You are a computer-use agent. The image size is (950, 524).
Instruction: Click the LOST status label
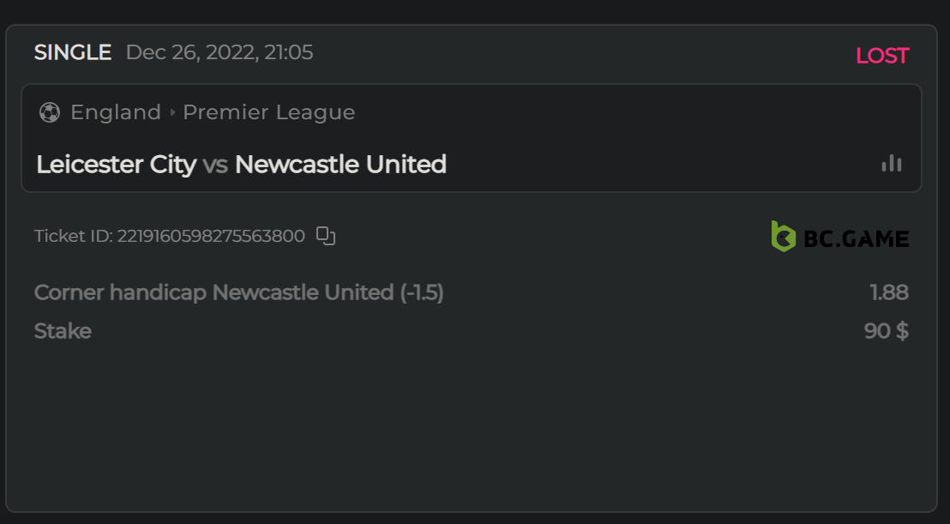(x=881, y=56)
